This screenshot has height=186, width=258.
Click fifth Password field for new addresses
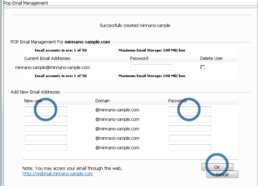pyautogui.click(x=190, y=147)
